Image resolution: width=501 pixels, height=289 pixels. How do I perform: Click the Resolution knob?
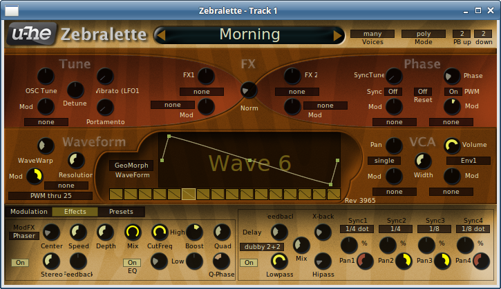[x=77, y=161]
